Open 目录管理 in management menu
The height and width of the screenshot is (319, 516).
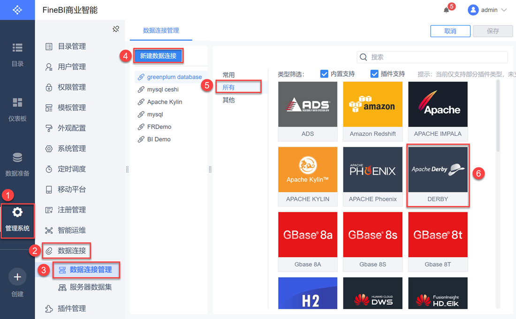click(x=66, y=46)
